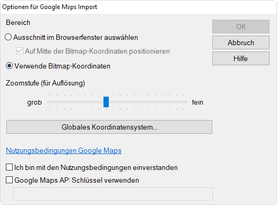Click the rightmost tick mark of zoom slider

[x=184, y=95]
